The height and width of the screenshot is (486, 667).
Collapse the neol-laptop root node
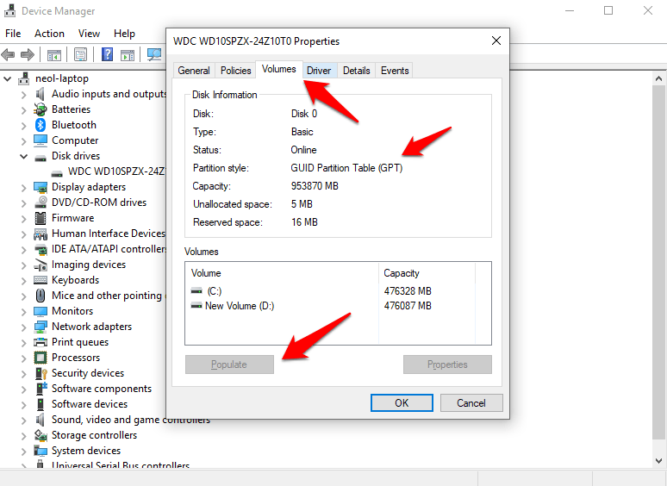click(7, 78)
